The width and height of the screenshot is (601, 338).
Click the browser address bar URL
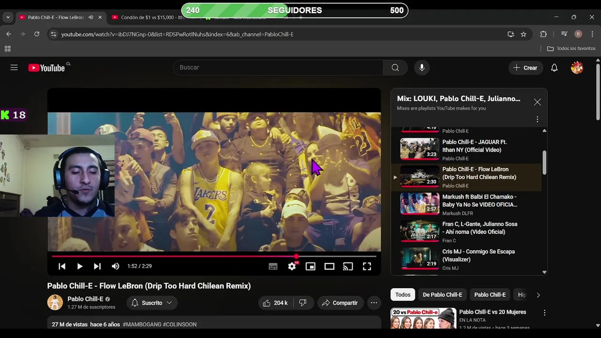[177, 34]
